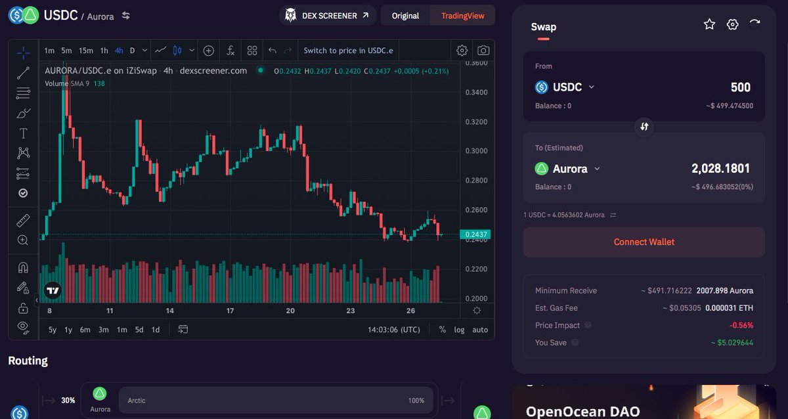Toggle auto scaling on the price axis
This screenshot has height=419, width=788.
tap(480, 330)
